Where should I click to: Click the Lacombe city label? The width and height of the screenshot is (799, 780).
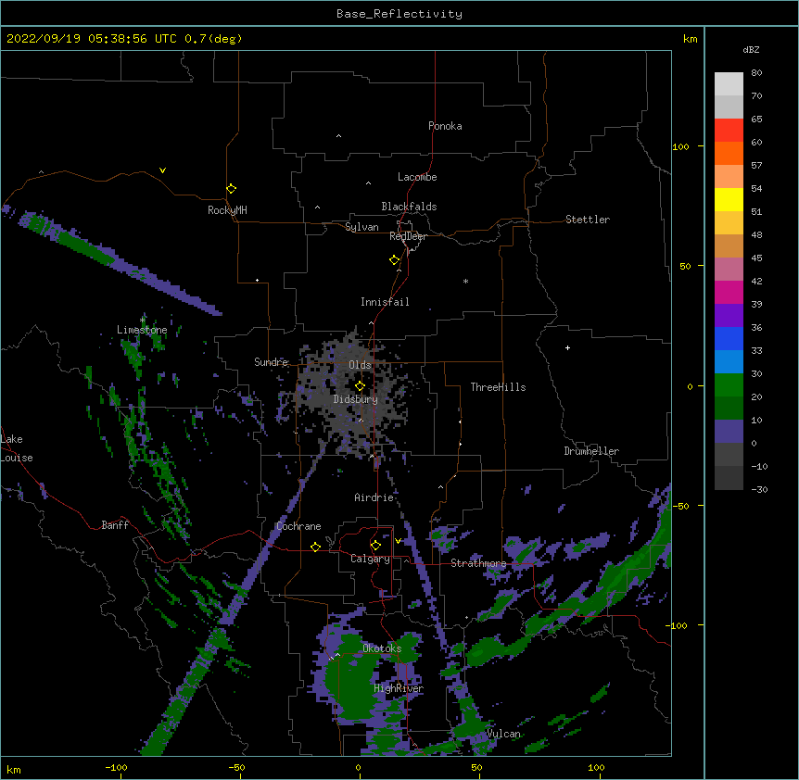pos(417,177)
